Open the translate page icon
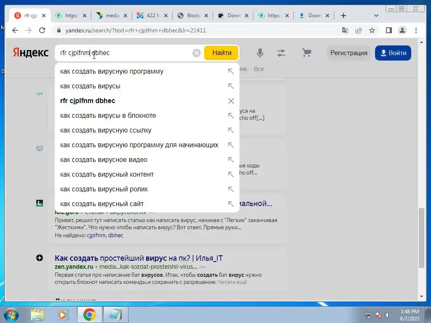This screenshot has height=323, width=431. [x=345, y=30]
